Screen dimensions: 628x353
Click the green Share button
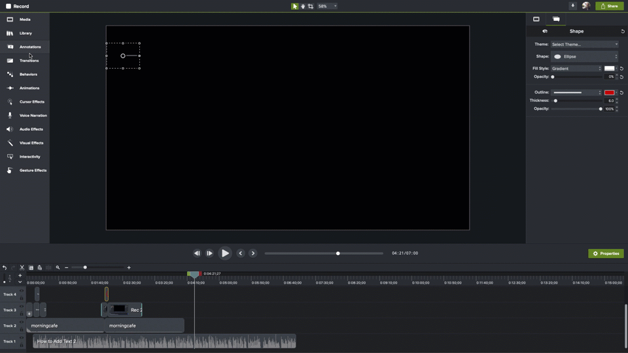point(610,6)
